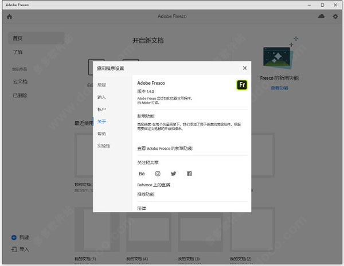This screenshot has height=266, width=344.
Task: Click the 导入 import icon
Action: click(14, 249)
